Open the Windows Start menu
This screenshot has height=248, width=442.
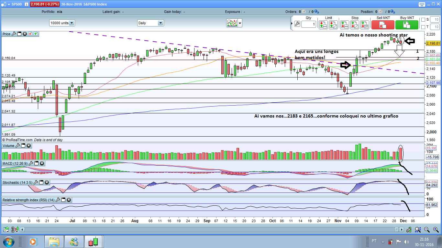pos(8,242)
